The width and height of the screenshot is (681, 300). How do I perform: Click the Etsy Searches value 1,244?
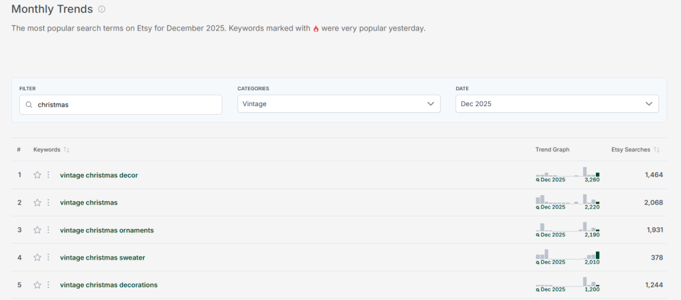pyautogui.click(x=654, y=285)
